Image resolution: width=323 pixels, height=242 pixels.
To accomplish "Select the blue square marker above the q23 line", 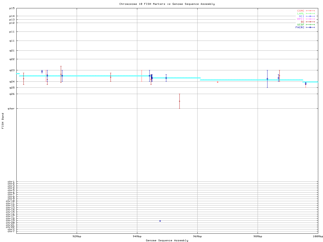I will click(x=42, y=72).
